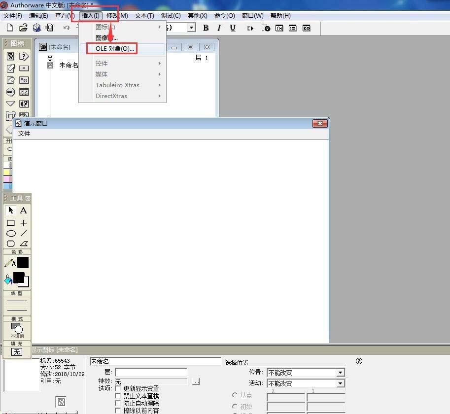Image resolution: width=450 pixels, height=414 pixels.
Task: Click the Ko knowledge objects toolbar icon
Action: 307,28
